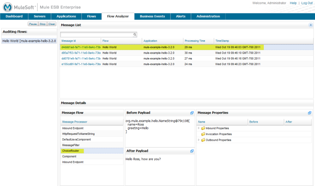
Task: Open the Business Events tab
Action: point(152,16)
